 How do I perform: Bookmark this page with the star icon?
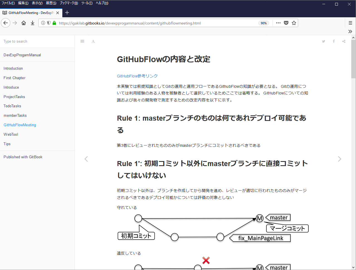point(294,23)
